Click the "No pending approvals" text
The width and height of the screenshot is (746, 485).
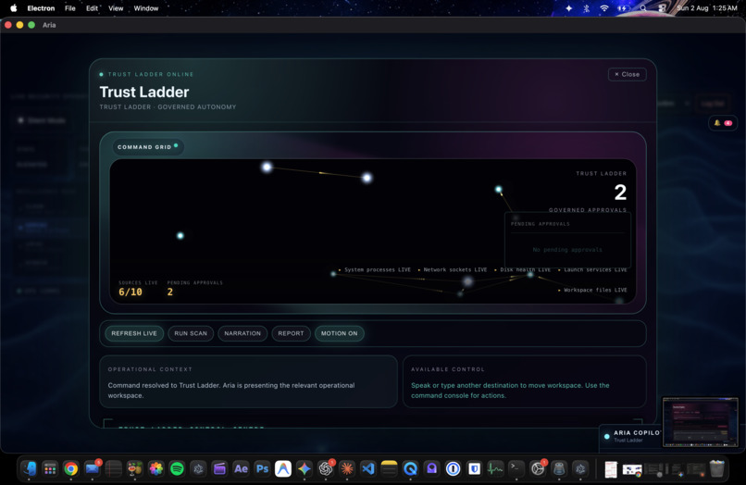point(567,249)
